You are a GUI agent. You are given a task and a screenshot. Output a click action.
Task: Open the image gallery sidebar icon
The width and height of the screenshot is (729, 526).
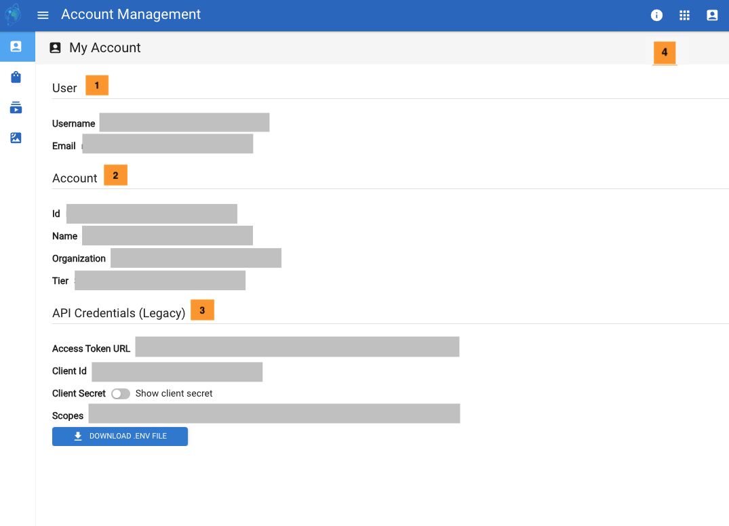pyautogui.click(x=17, y=138)
